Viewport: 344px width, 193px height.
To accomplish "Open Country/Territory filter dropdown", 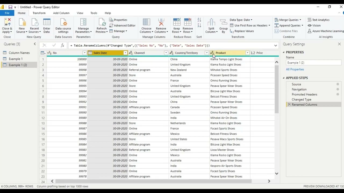I will 207,53.
